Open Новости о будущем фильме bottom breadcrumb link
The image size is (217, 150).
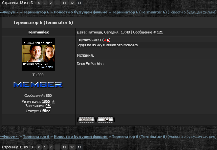point(80,137)
